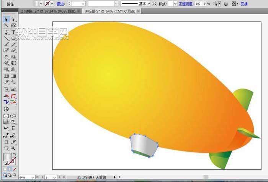Image resolution: width=268 pixels, height=182 pixels.
Task: Select the Eraser tool
Action: [13, 50]
